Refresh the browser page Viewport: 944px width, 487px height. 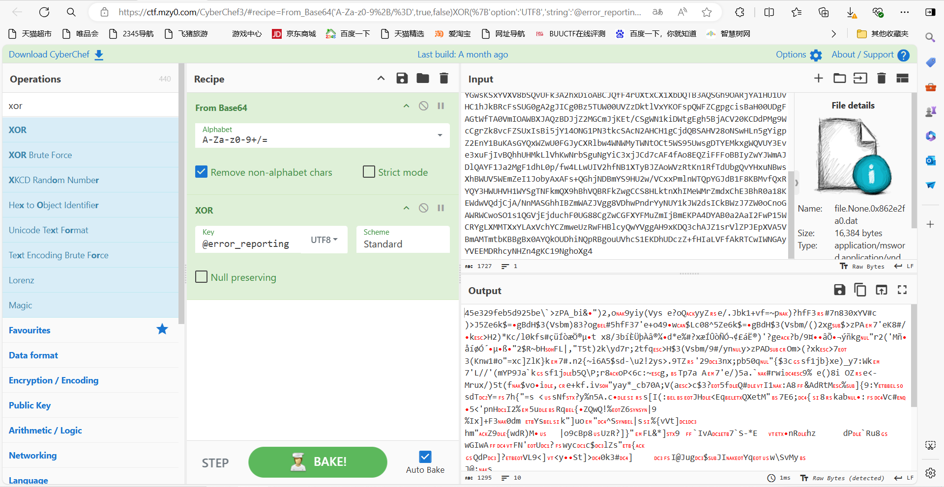click(44, 12)
